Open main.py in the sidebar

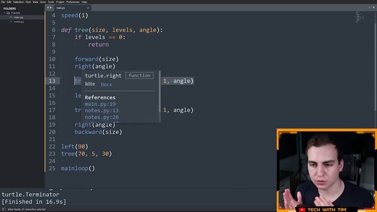tap(18, 17)
